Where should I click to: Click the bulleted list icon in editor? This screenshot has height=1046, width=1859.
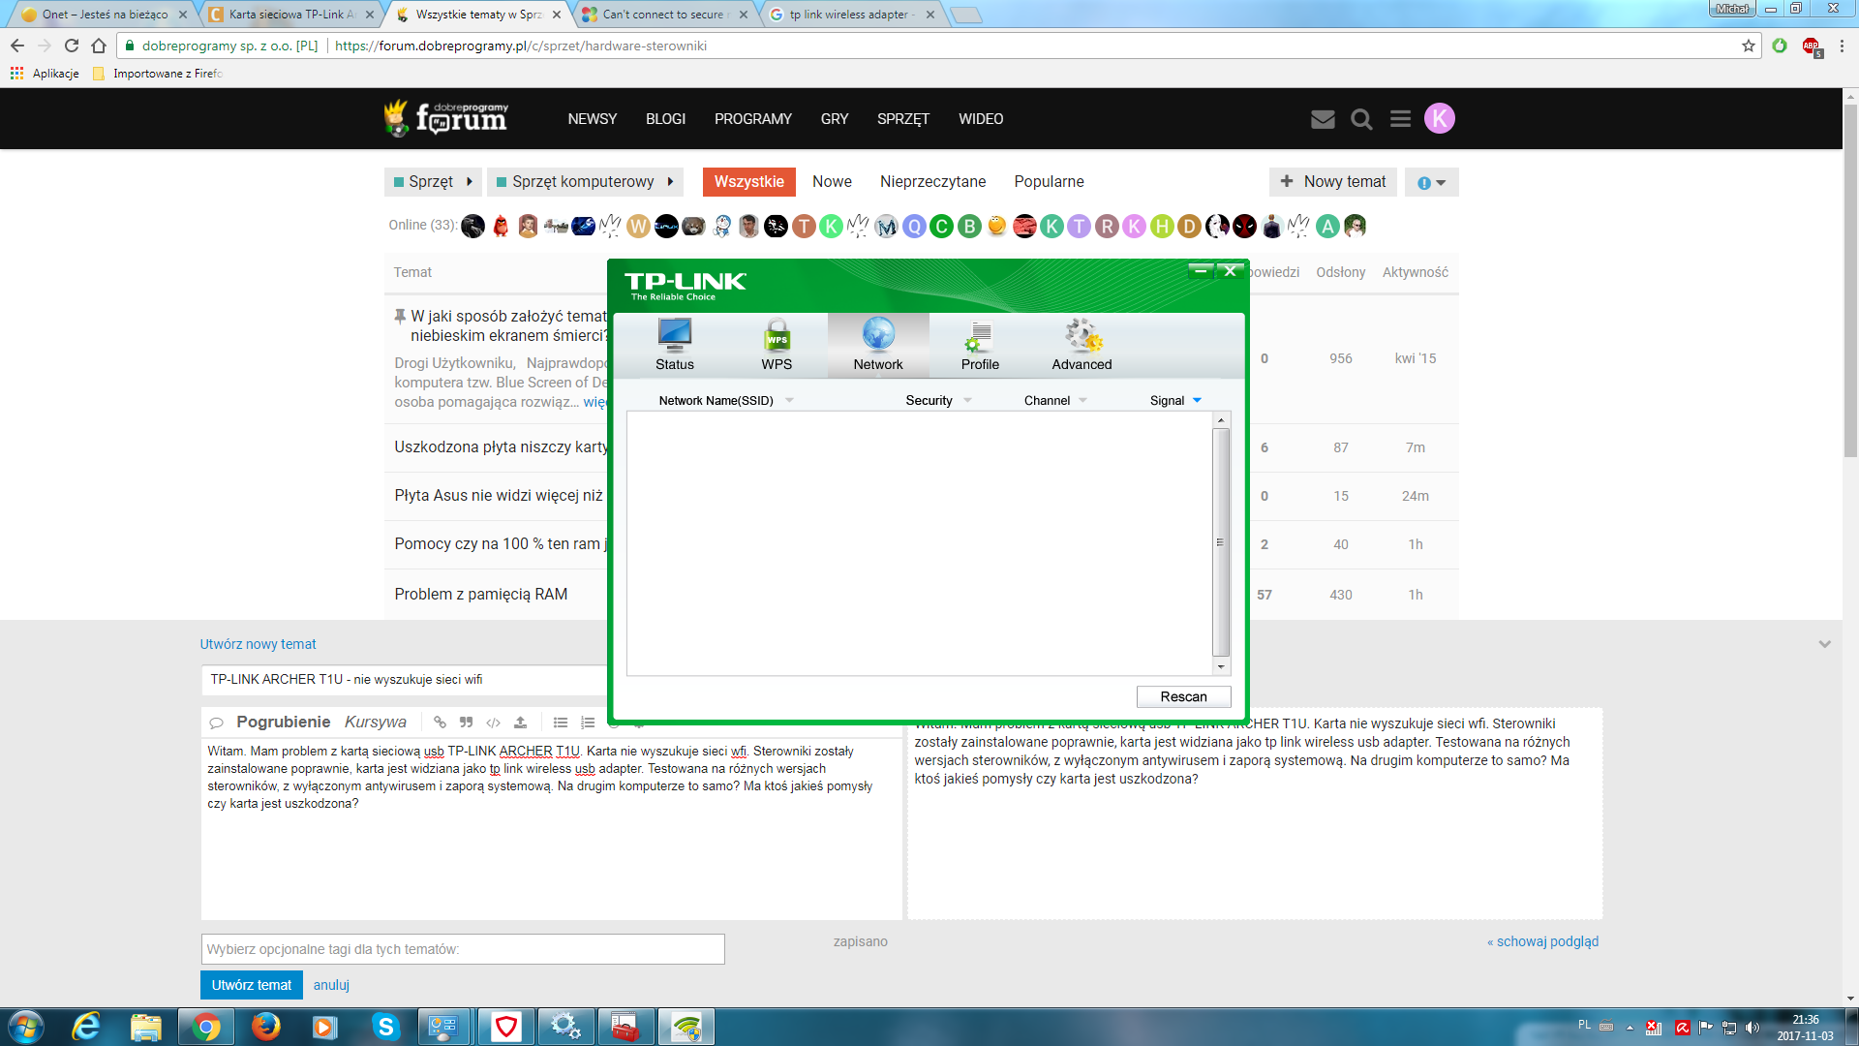click(560, 723)
